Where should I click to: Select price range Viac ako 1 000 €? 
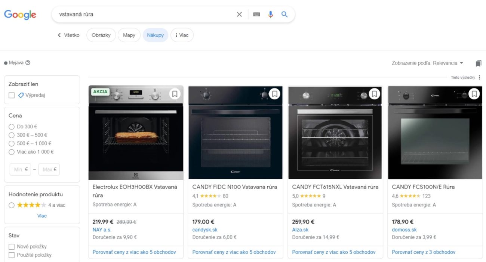click(12, 152)
